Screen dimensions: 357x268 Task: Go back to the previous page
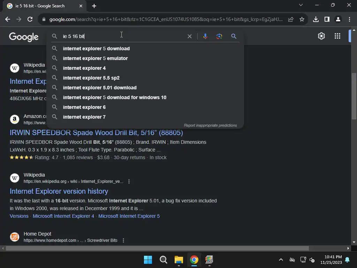[8, 20]
